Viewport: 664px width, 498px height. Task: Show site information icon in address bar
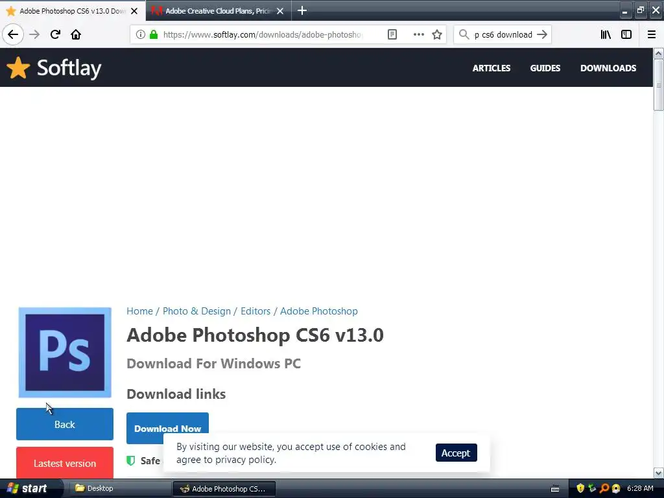[x=141, y=34]
